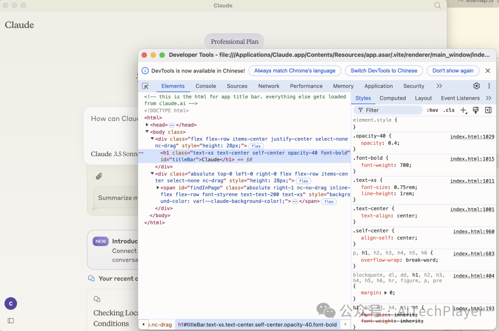Screen dimensions: 499x331
Task: Toggle rendering emulations paintbrush icon
Action: click(476, 110)
